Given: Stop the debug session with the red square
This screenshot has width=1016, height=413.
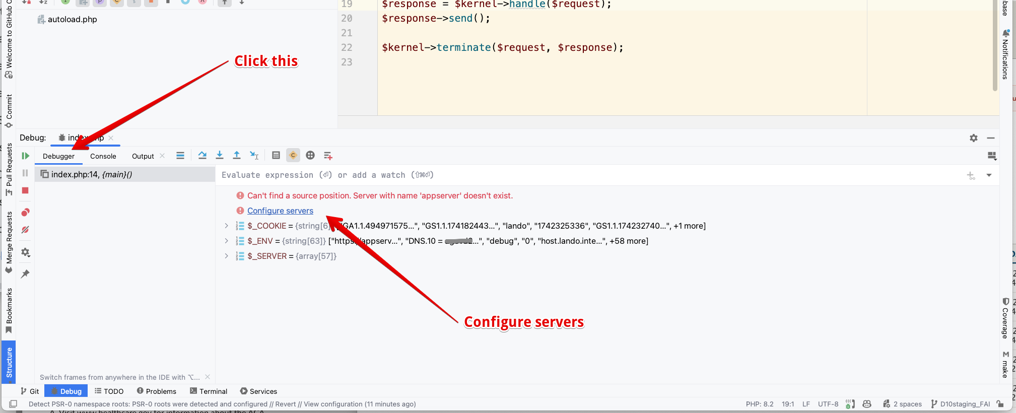Looking at the screenshot, I should tap(25, 190).
